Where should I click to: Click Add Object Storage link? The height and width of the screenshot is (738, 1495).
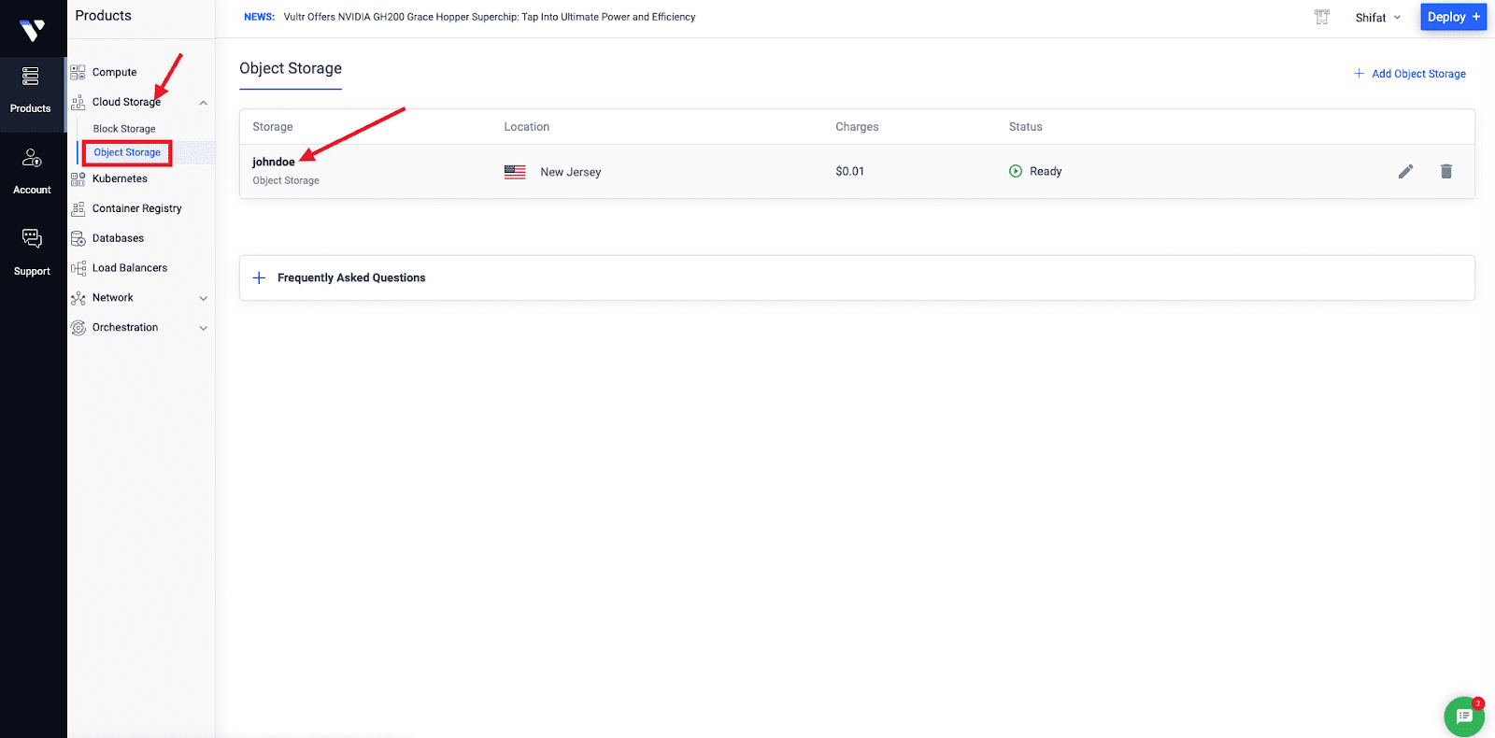[x=1410, y=74]
